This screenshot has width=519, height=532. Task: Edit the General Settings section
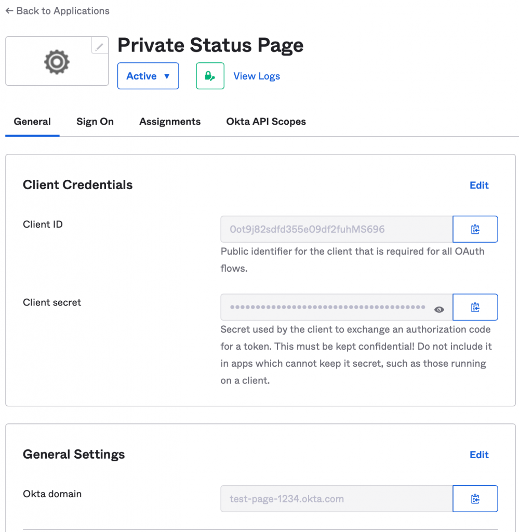click(478, 455)
